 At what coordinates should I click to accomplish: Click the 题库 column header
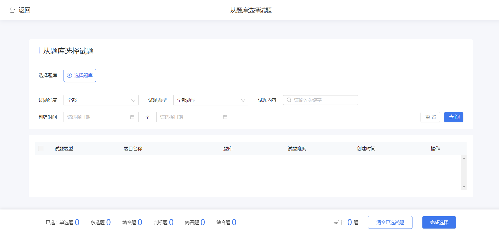pos(228,149)
